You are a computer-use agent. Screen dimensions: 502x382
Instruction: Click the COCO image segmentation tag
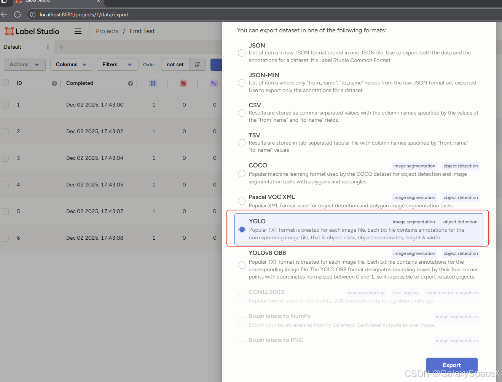point(414,166)
